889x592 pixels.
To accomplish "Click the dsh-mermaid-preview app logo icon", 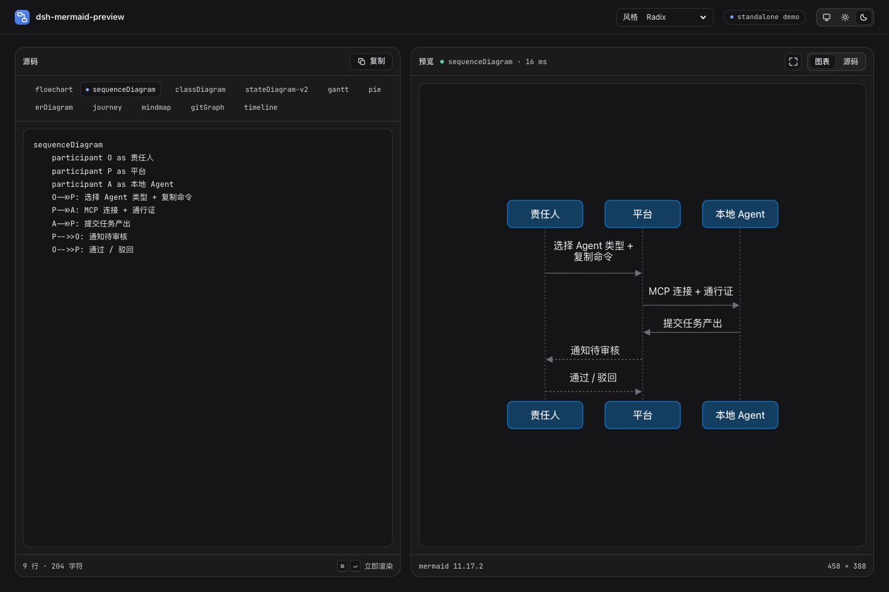I will click(x=22, y=17).
